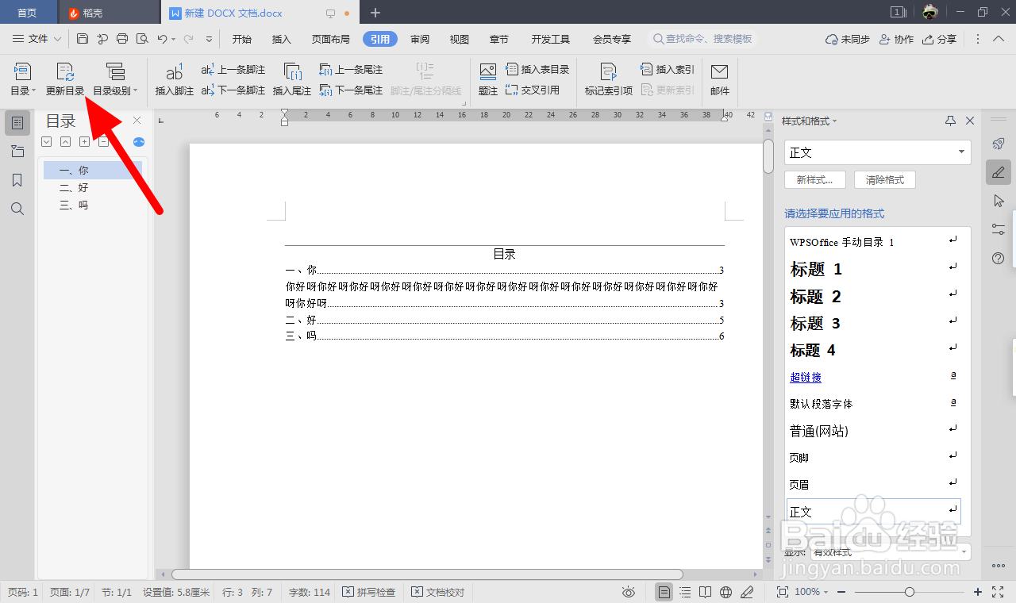
Task: Click the 未同步 sync status button
Action: coord(848,39)
